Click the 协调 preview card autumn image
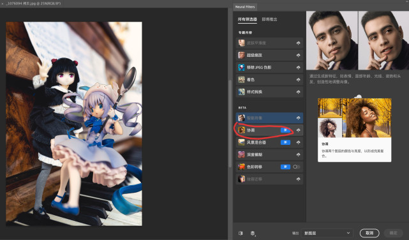This screenshot has height=240, width=409. click(x=355, y=118)
